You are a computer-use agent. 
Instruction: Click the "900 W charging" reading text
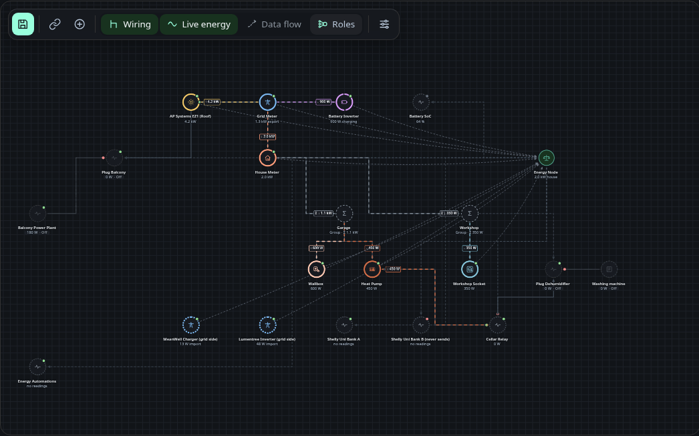click(343, 122)
